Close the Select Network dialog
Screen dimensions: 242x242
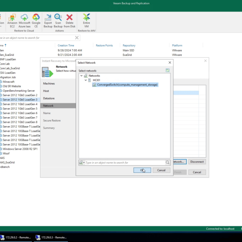pyautogui.click(x=170, y=62)
